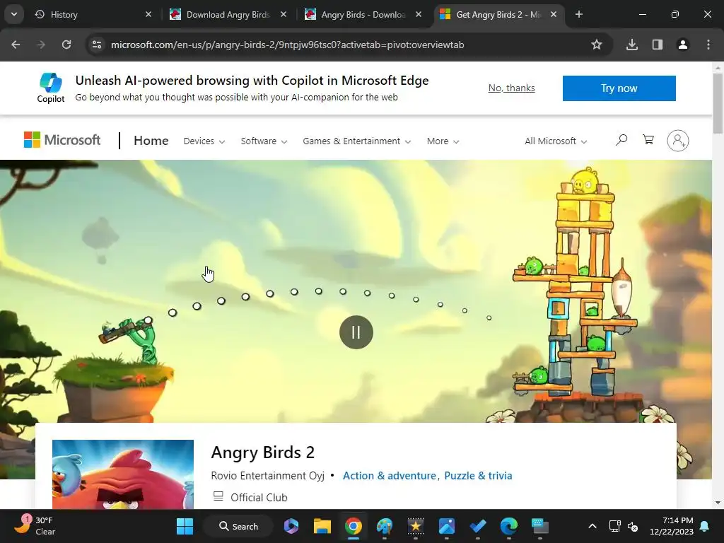
Task: Open the Photos app taskbar icon
Action: click(447, 526)
